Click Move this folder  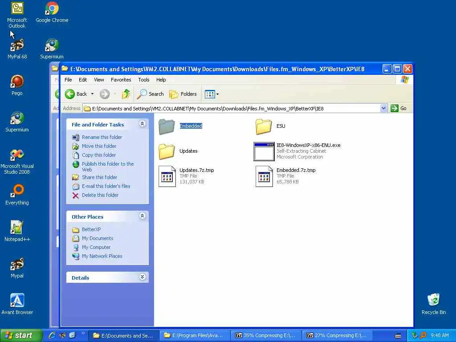coord(99,146)
